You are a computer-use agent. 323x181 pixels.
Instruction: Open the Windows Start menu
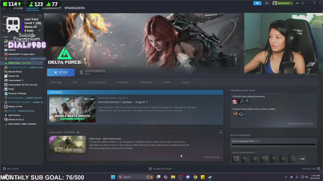pos(113,177)
